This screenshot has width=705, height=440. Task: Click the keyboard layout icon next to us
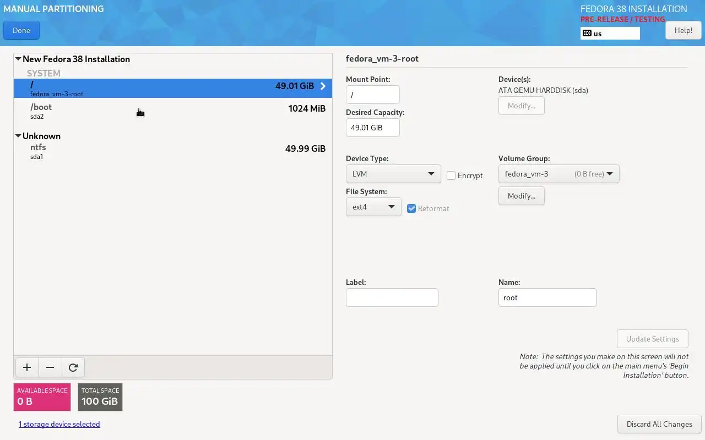[x=587, y=34]
